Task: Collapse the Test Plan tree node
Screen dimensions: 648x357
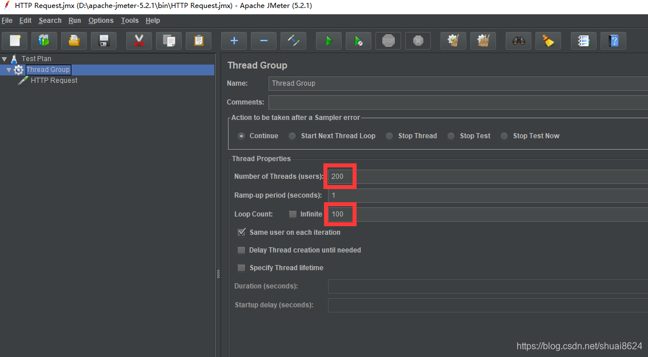Action: 5,59
